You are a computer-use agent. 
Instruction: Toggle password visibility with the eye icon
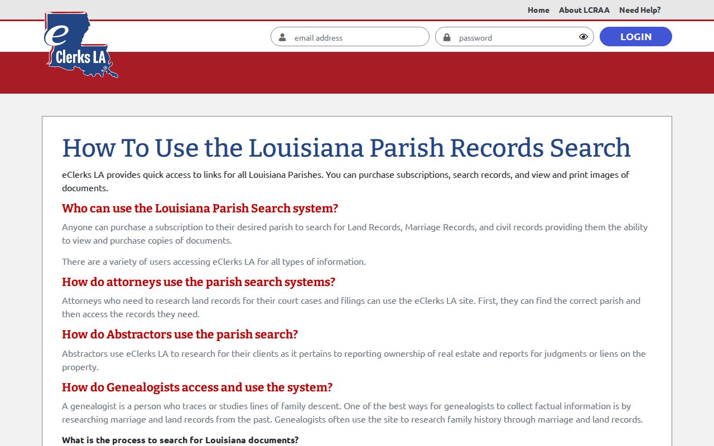pos(583,37)
